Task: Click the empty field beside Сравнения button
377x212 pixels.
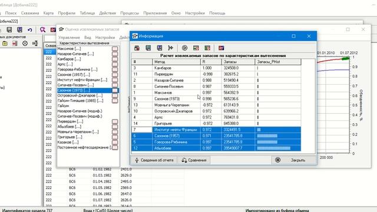Action: click(241, 160)
